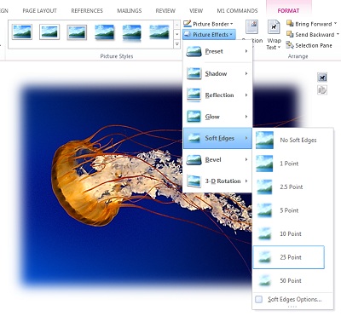
Task: Click the Wrap Text icon
Action: [x=274, y=27]
